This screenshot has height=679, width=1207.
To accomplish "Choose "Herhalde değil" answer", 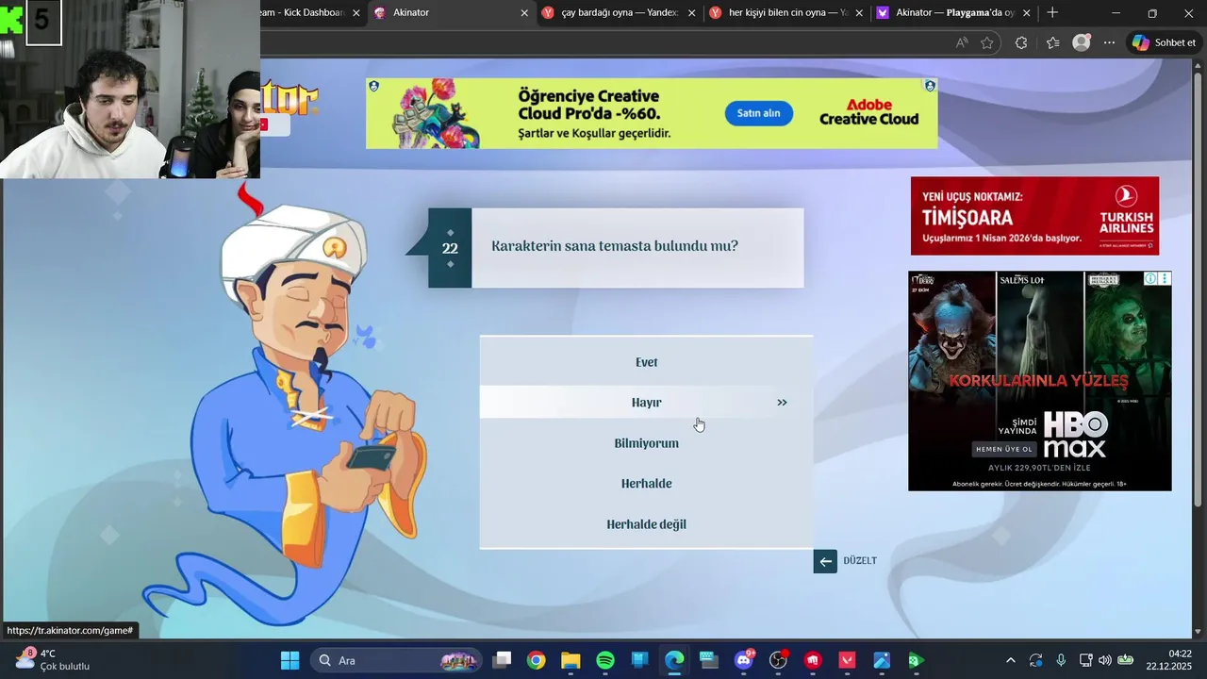I will pyautogui.click(x=646, y=524).
